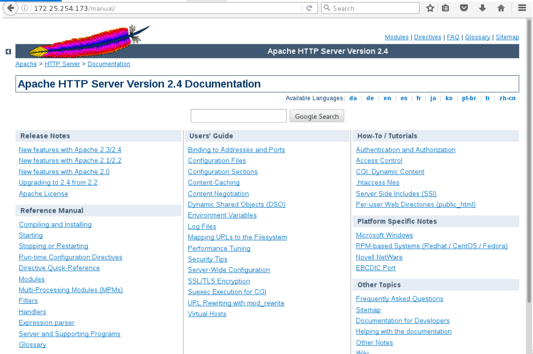This screenshot has height=354, width=533.
Task: Open Multi-Processing Modules (MPMs)
Action: (x=71, y=290)
